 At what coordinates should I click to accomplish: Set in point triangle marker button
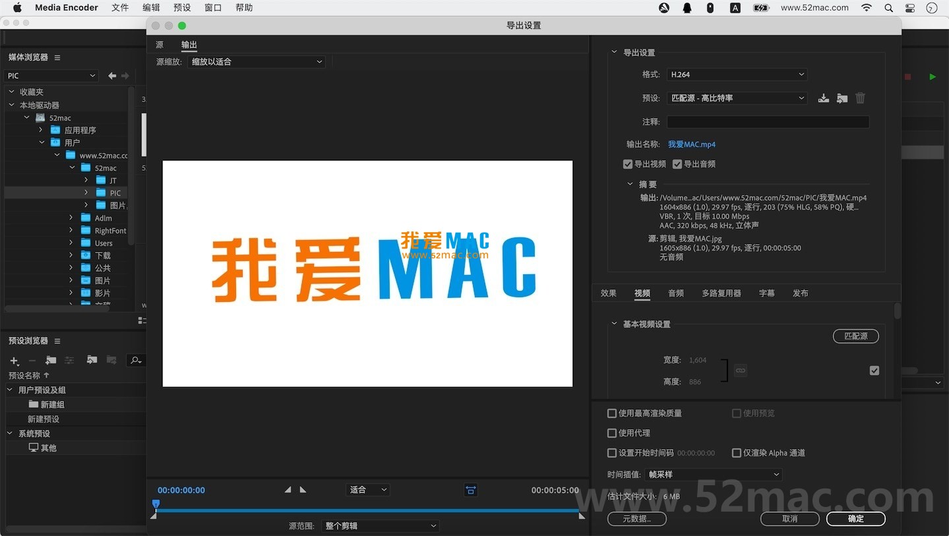pos(288,490)
